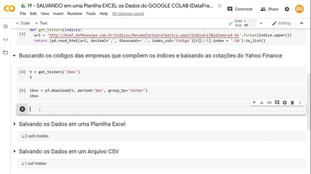Open Colab settings gear
Image resolution: width=311 pixels, height=174 pixels.
[x=287, y=9]
